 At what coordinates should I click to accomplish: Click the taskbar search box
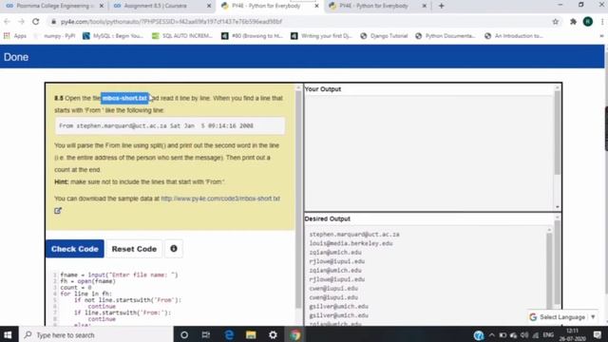(x=95, y=334)
